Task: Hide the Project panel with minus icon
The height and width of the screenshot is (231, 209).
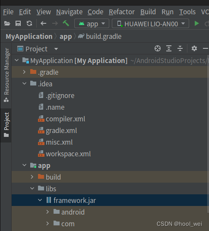Action: [x=206, y=48]
